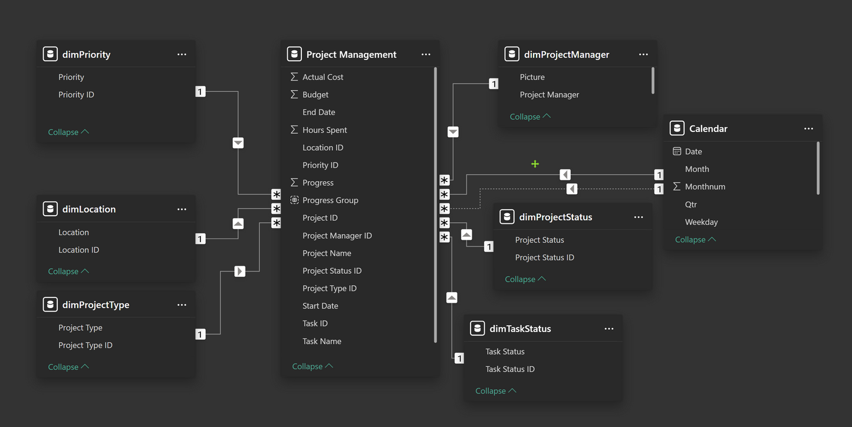Select the Hours Spent field
Screen dimensions: 852x427
click(324, 130)
